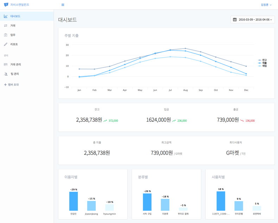Click the 대시보드 chart icon in sidebar
278x223 pixels.
(6, 16)
